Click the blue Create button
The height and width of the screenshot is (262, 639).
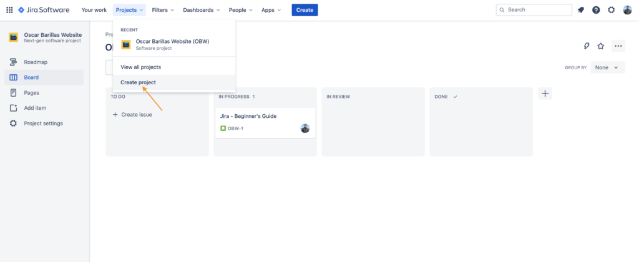tap(305, 10)
